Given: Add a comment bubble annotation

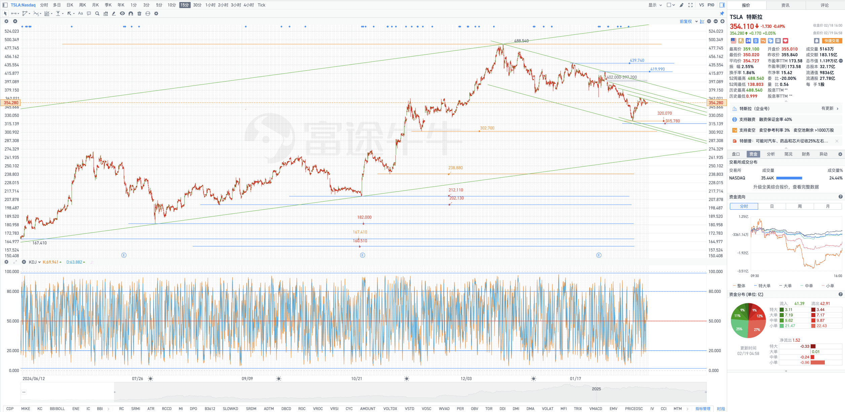Looking at the screenshot, I should (x=89, y=13).
